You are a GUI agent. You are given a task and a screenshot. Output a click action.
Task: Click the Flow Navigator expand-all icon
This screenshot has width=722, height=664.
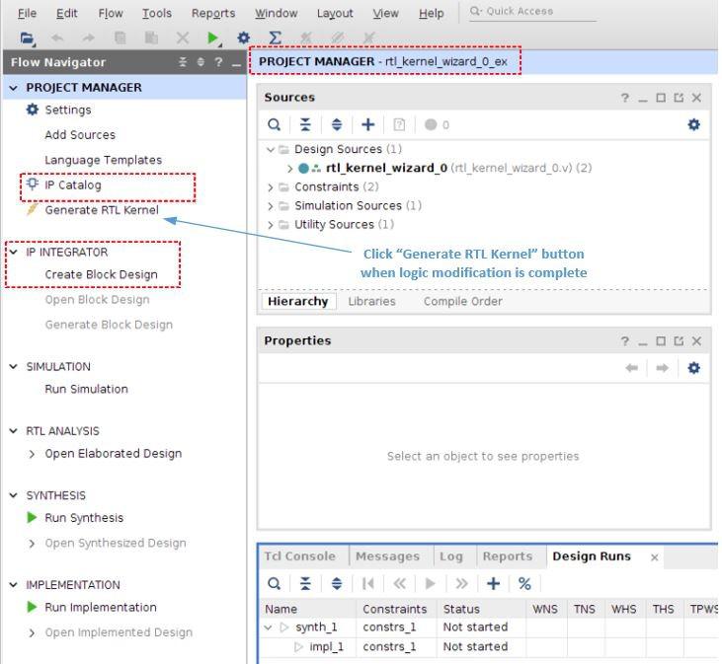tap(201, 62)
